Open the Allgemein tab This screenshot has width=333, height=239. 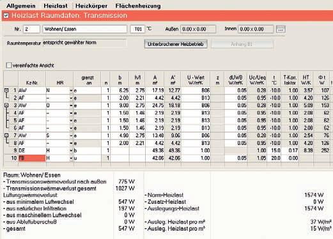(21, 6)
